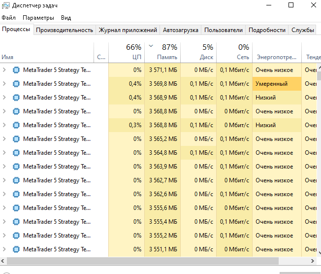Click process icon in row with 3 555,4 МБ
The image size is (321, 274).
(x=16, y=222)
